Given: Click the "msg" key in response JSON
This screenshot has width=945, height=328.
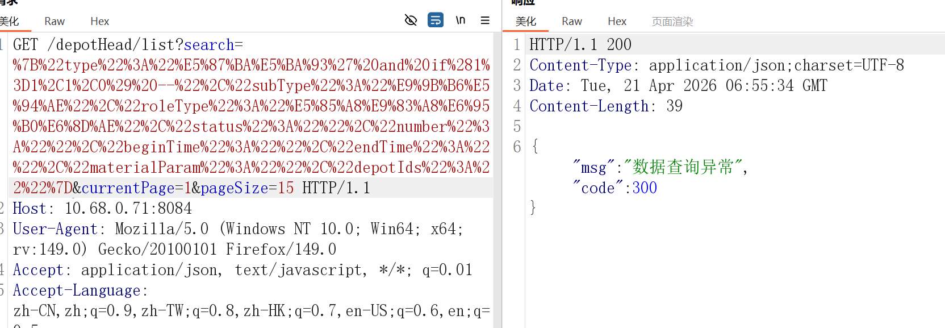Looking at the screenshot, I should coord(594,167).
